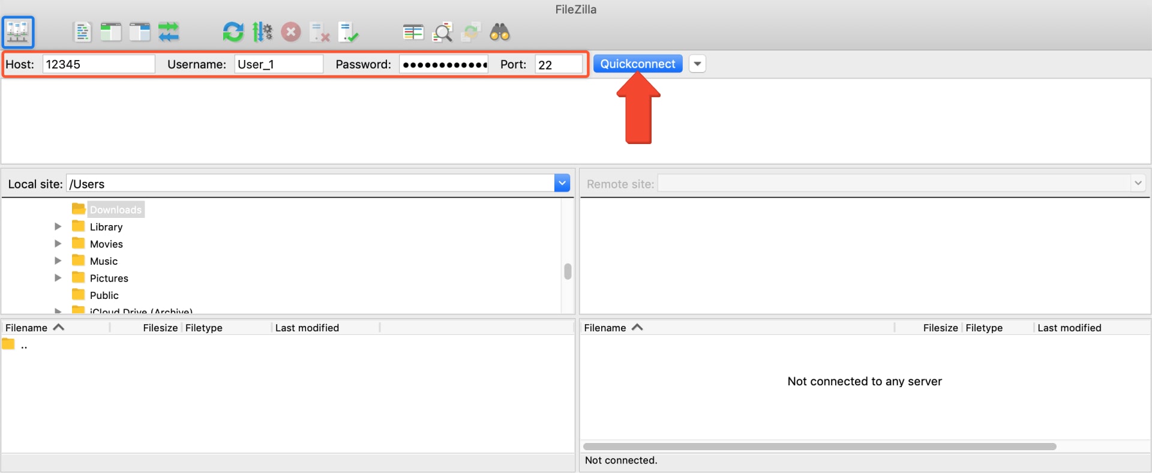Click the Local site path field

click(311, 184)
